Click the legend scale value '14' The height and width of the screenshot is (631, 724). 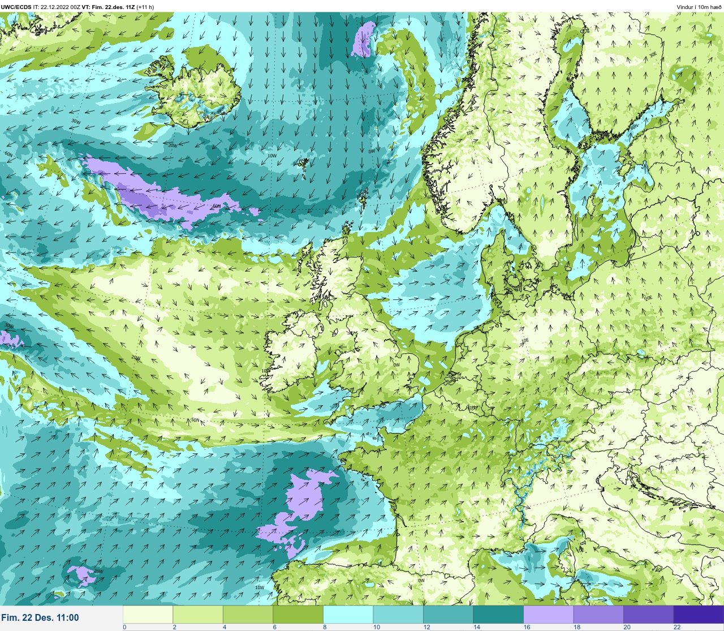coord(476,627)
